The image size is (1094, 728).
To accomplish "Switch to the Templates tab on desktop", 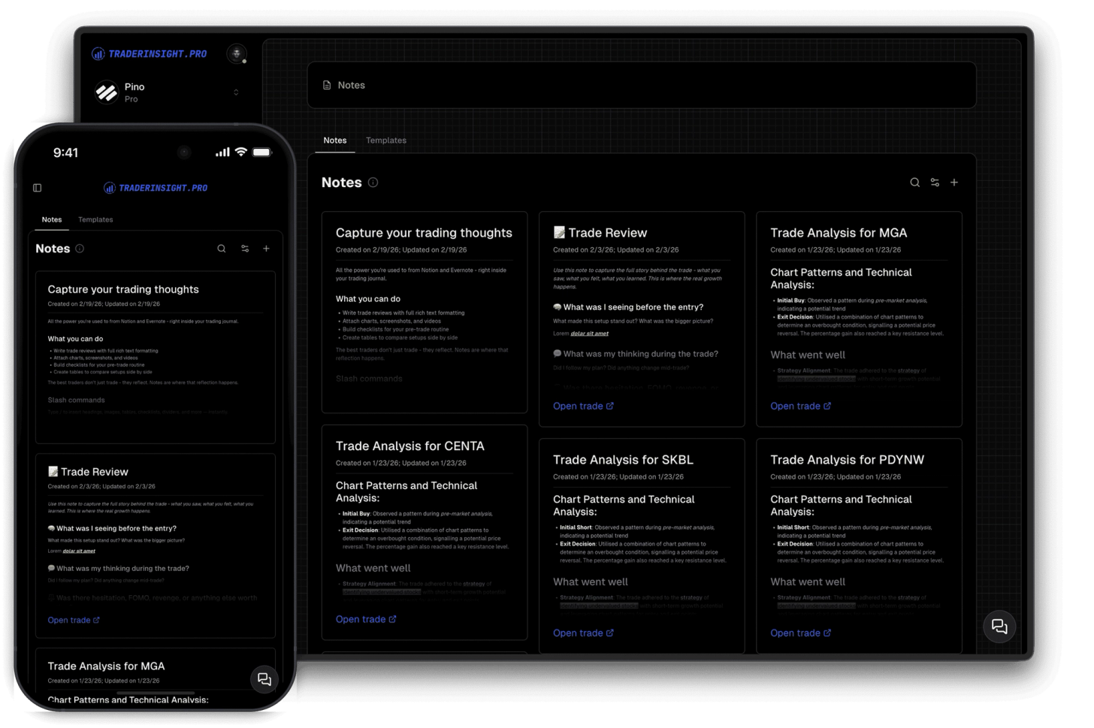I will 386,140.
